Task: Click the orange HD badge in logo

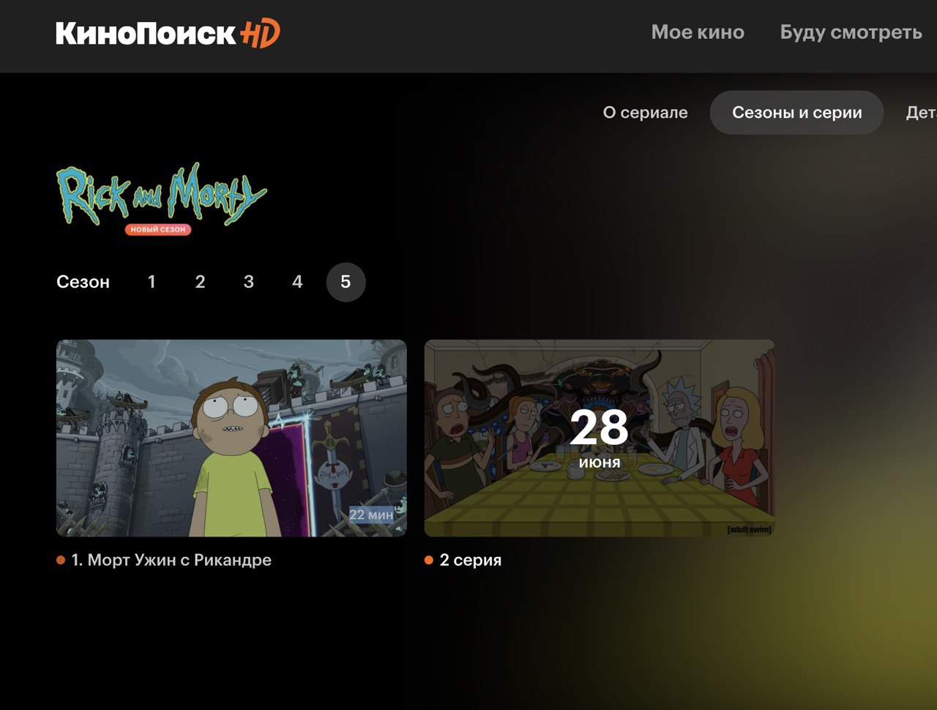Action: click(x=260, y=34)
